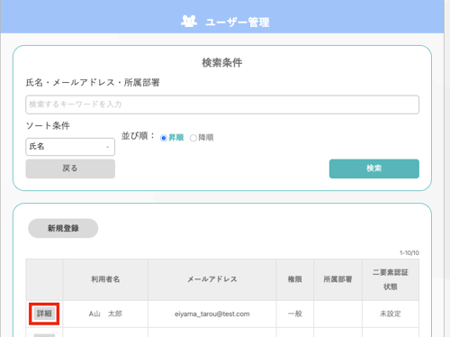The width and height of the screenshot is (450, 337).
Task: Click the 未設定 status cell
Action: pos(391,314)
